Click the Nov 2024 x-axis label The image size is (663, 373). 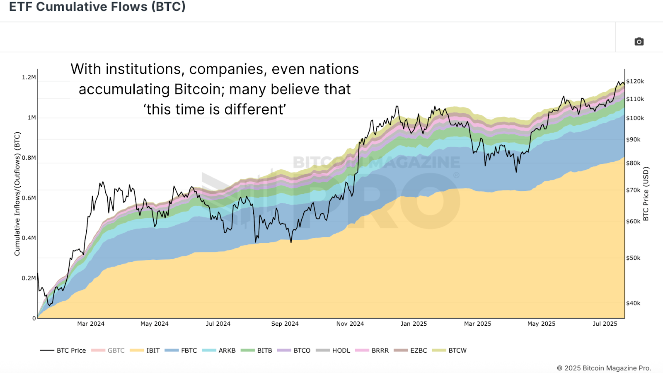350,324
